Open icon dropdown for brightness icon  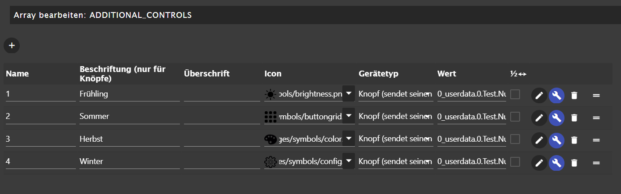[349, 94]
